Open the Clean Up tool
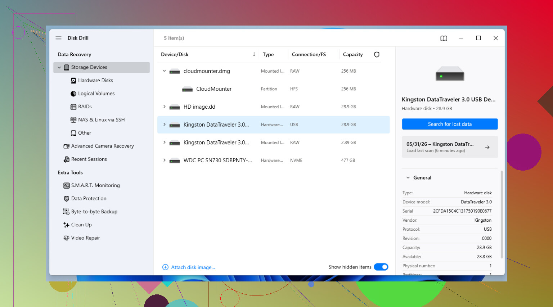 [81, 225]
